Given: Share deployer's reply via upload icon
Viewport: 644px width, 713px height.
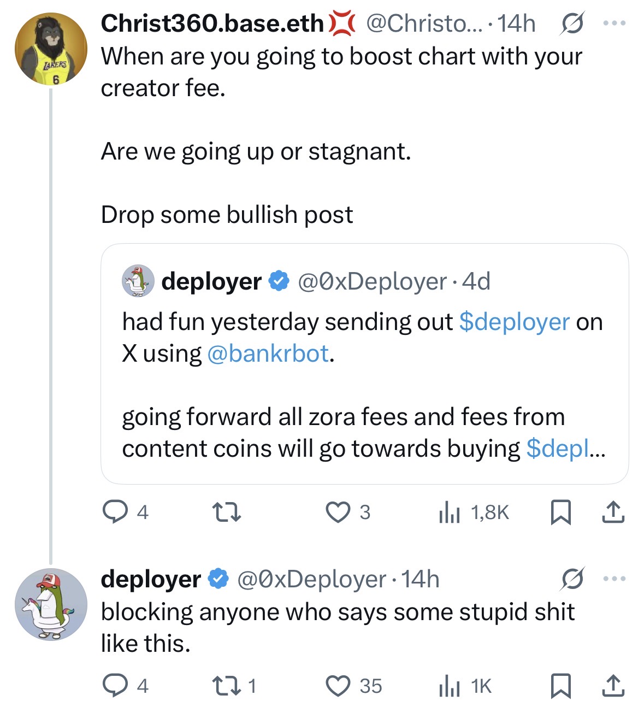Looking at the screenshot, I should [613, 686].
